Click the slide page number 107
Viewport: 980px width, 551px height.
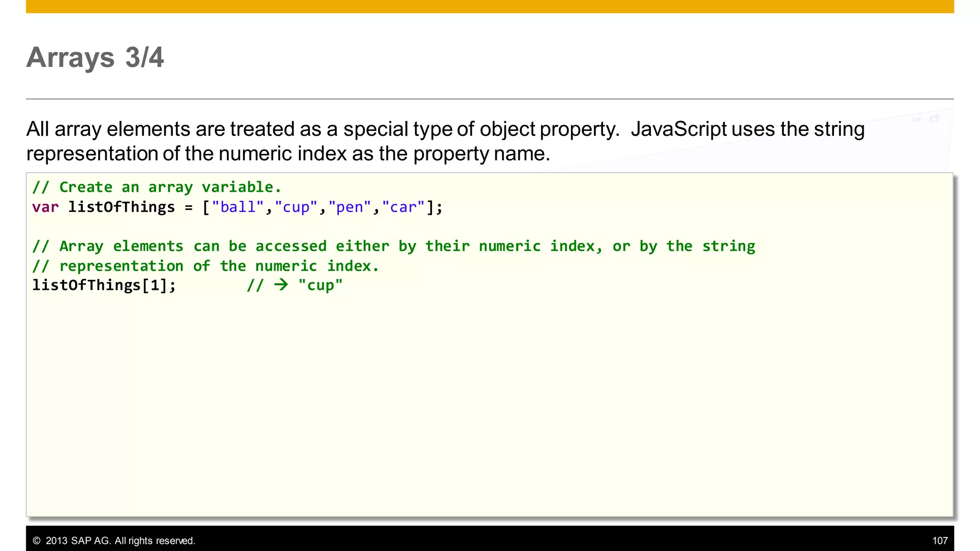point(940,540)
